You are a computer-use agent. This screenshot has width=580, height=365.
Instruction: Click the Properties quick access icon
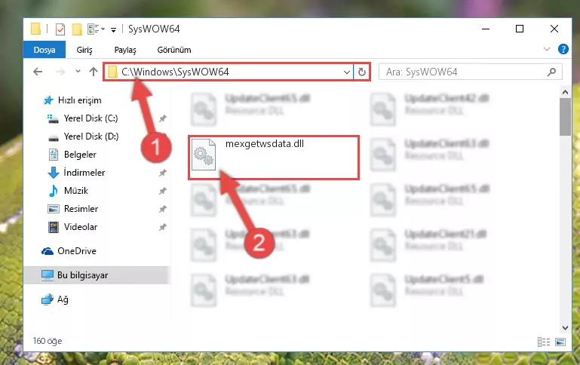60,29
